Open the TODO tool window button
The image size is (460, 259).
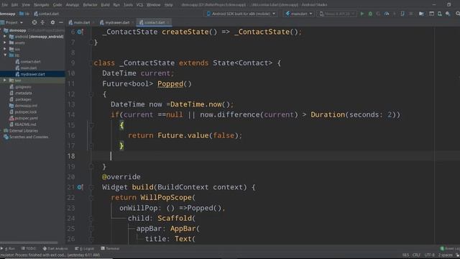29,248
